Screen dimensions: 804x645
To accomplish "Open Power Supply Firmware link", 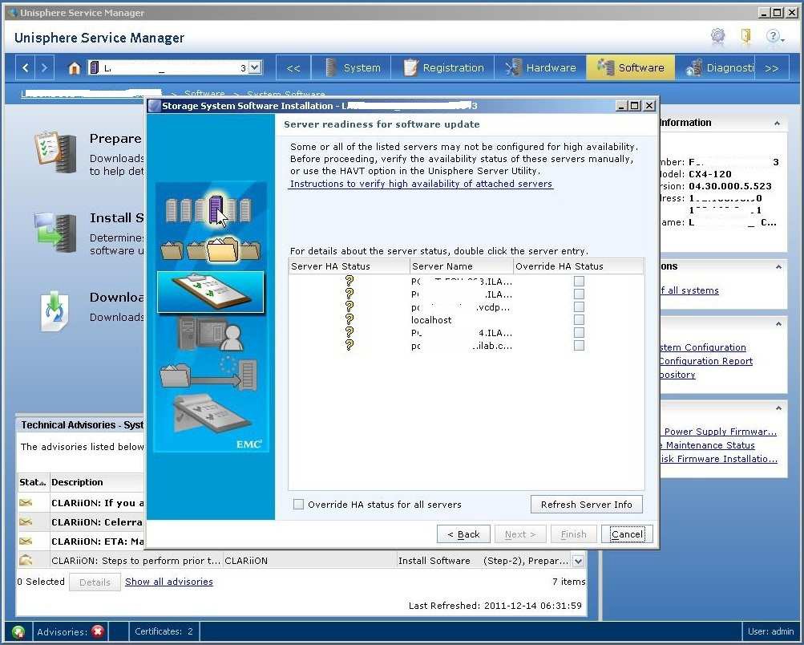I will coord(721,432).
